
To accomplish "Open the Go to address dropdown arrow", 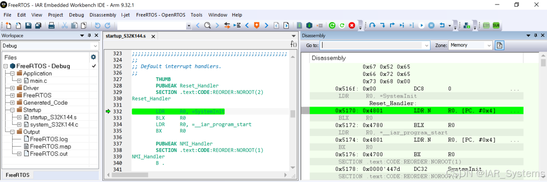I will coord(426,45).
